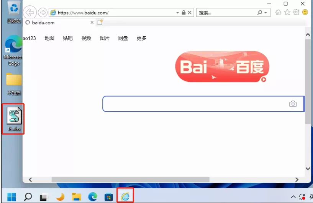Open the 视频 link

[86, 38]
